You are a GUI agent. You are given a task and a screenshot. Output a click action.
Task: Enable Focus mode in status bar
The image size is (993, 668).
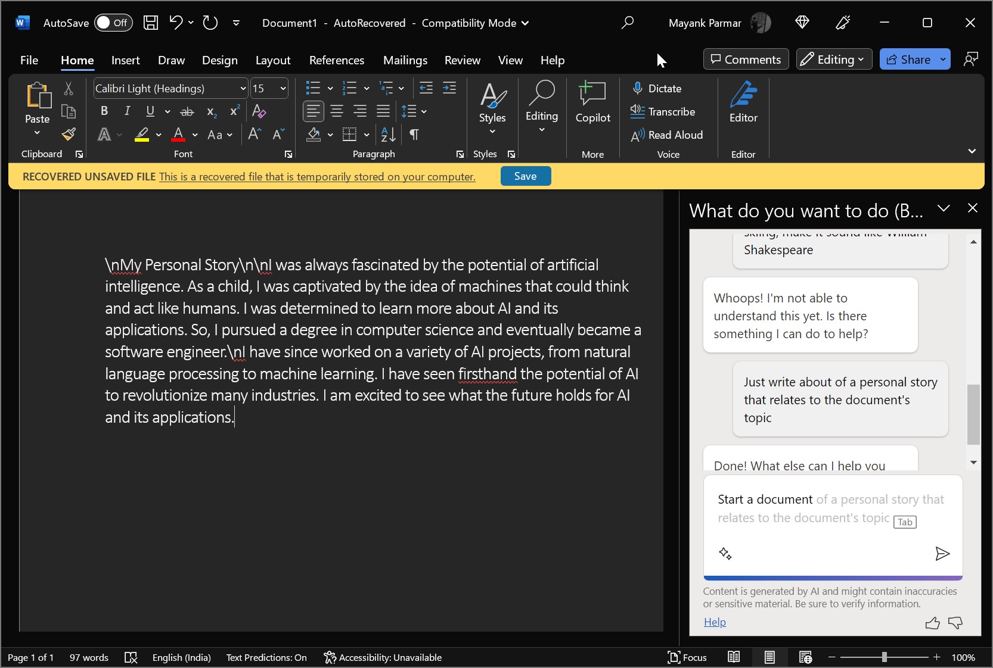pyautogui.click(x=687, y=657)
